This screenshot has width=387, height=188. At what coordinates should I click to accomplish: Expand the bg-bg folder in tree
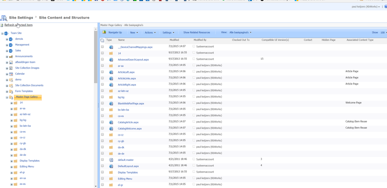coord(12,121)
